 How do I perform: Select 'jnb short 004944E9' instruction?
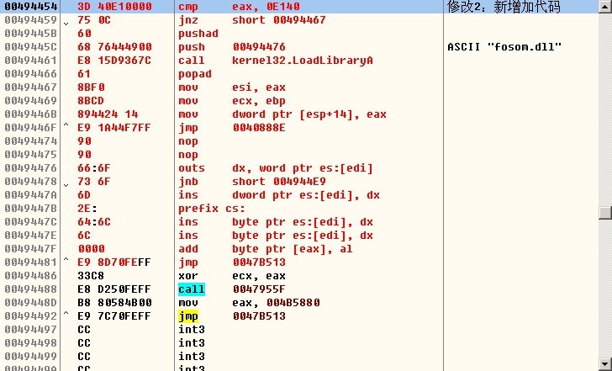point(251,182)
